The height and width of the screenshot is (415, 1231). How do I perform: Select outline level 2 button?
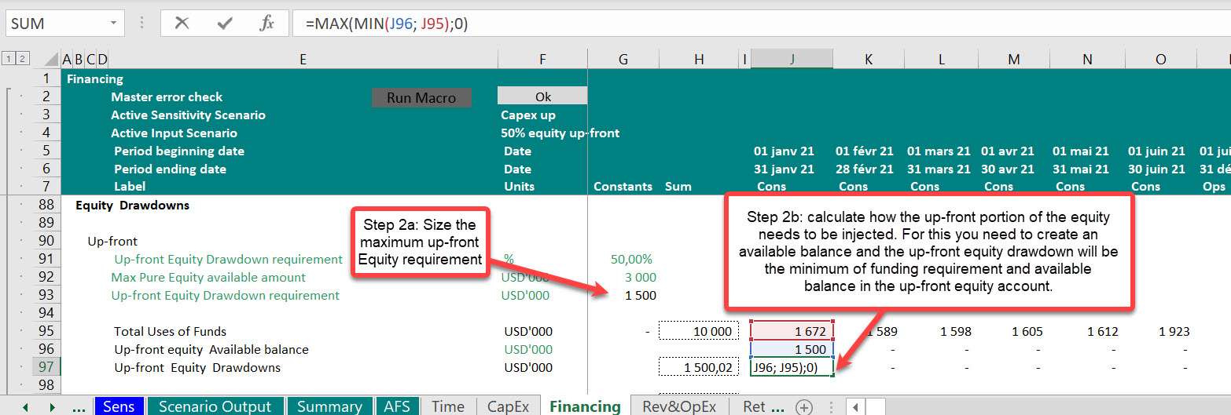pos(23,59)
